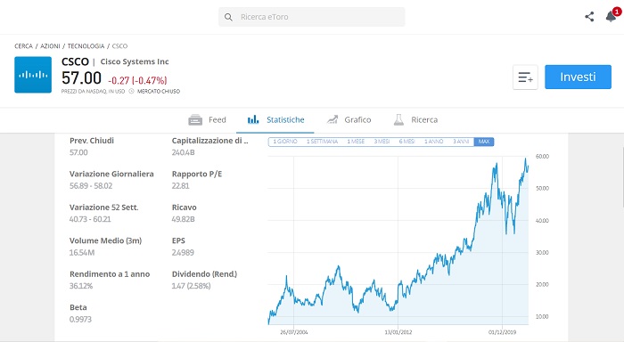This screenshot has height=342, width=624.
Task: Click the Feed newspaper icon
Action: point(195,119)
